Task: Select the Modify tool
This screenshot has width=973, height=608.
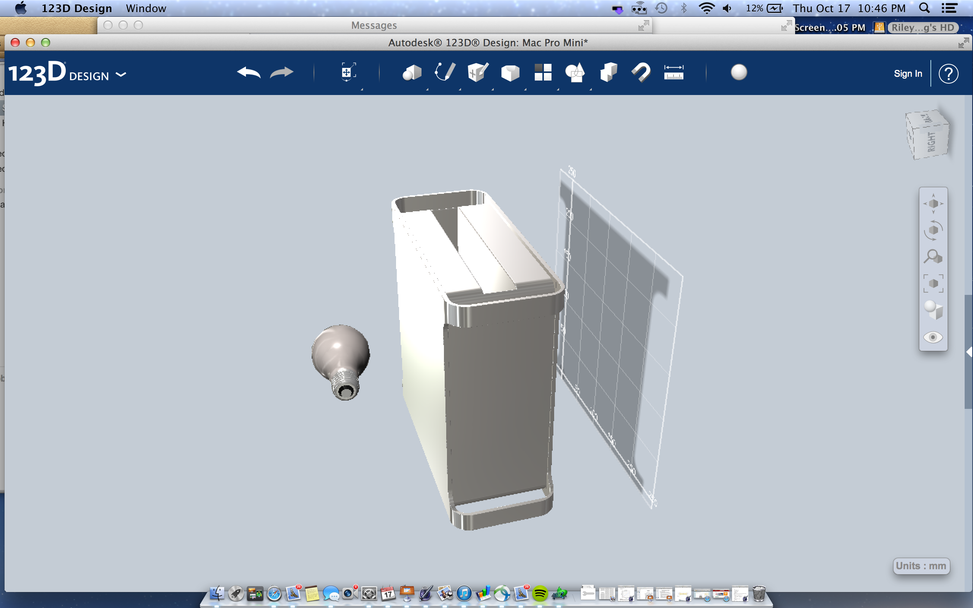Action: coord(510,72)
